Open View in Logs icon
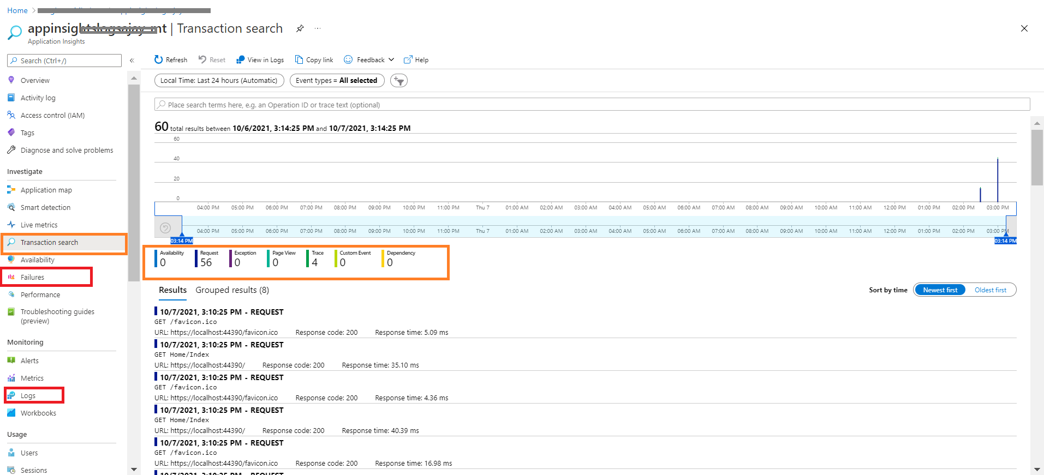 pyautogui.click(x=240, y=59)
